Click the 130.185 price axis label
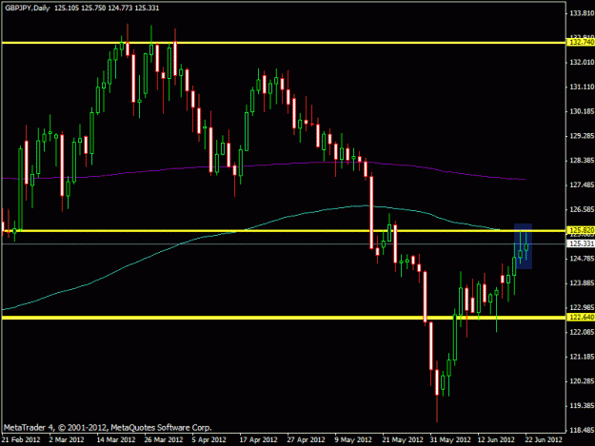The image size is (595, 446). click(582, 111)
